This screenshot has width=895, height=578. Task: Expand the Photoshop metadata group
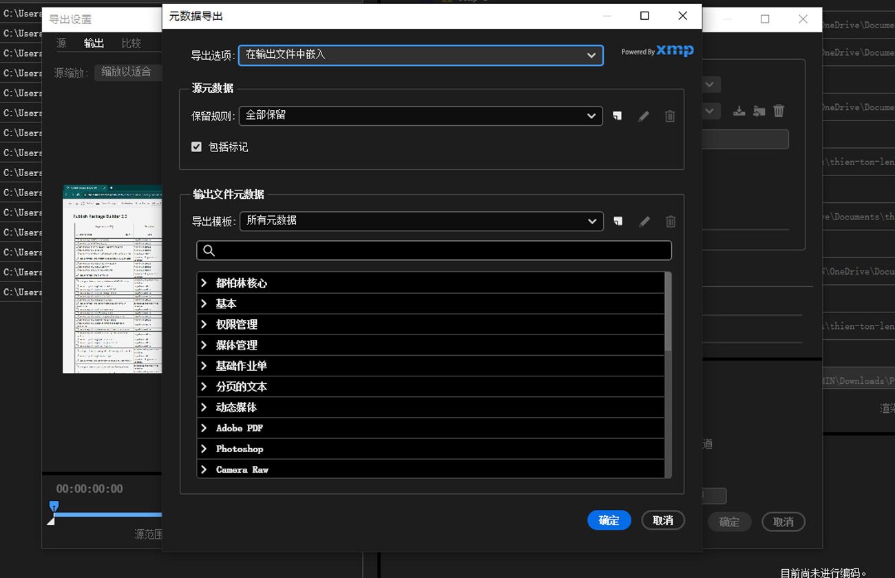[204, 449]
